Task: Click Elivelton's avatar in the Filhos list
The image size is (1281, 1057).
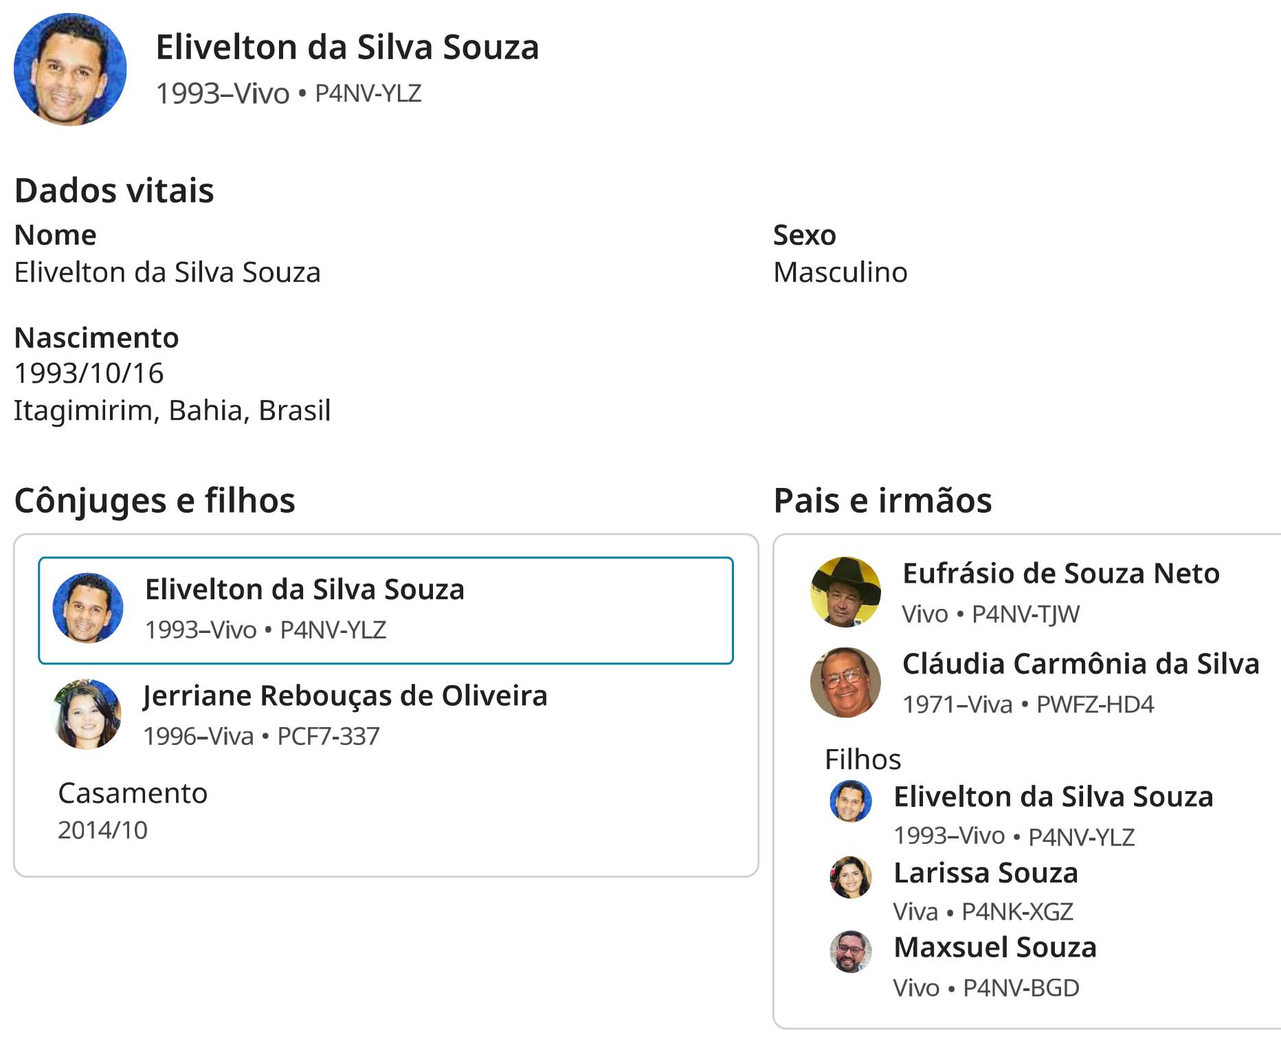Action: 851,801
